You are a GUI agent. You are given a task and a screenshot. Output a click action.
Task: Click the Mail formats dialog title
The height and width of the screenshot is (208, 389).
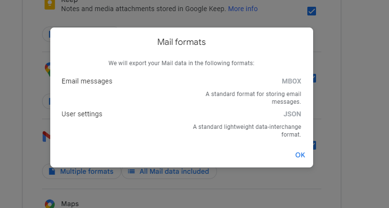click(x=181, y=42)
